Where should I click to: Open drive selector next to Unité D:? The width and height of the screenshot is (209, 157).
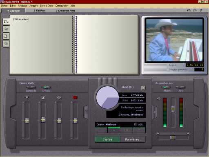click(143, 87)
